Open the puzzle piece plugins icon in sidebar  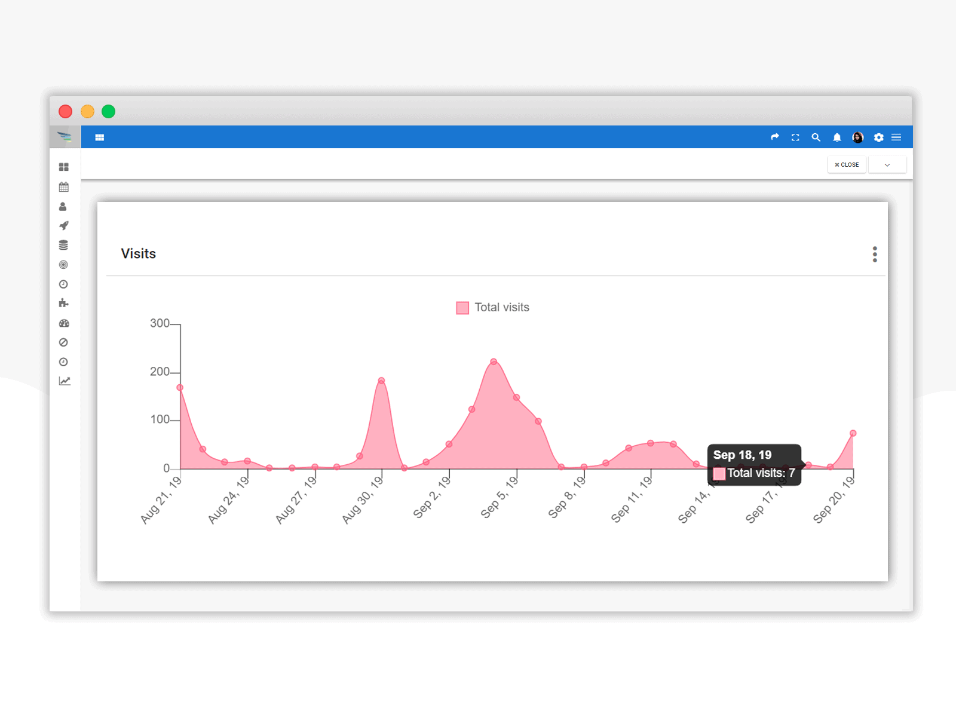click(63, 304)
